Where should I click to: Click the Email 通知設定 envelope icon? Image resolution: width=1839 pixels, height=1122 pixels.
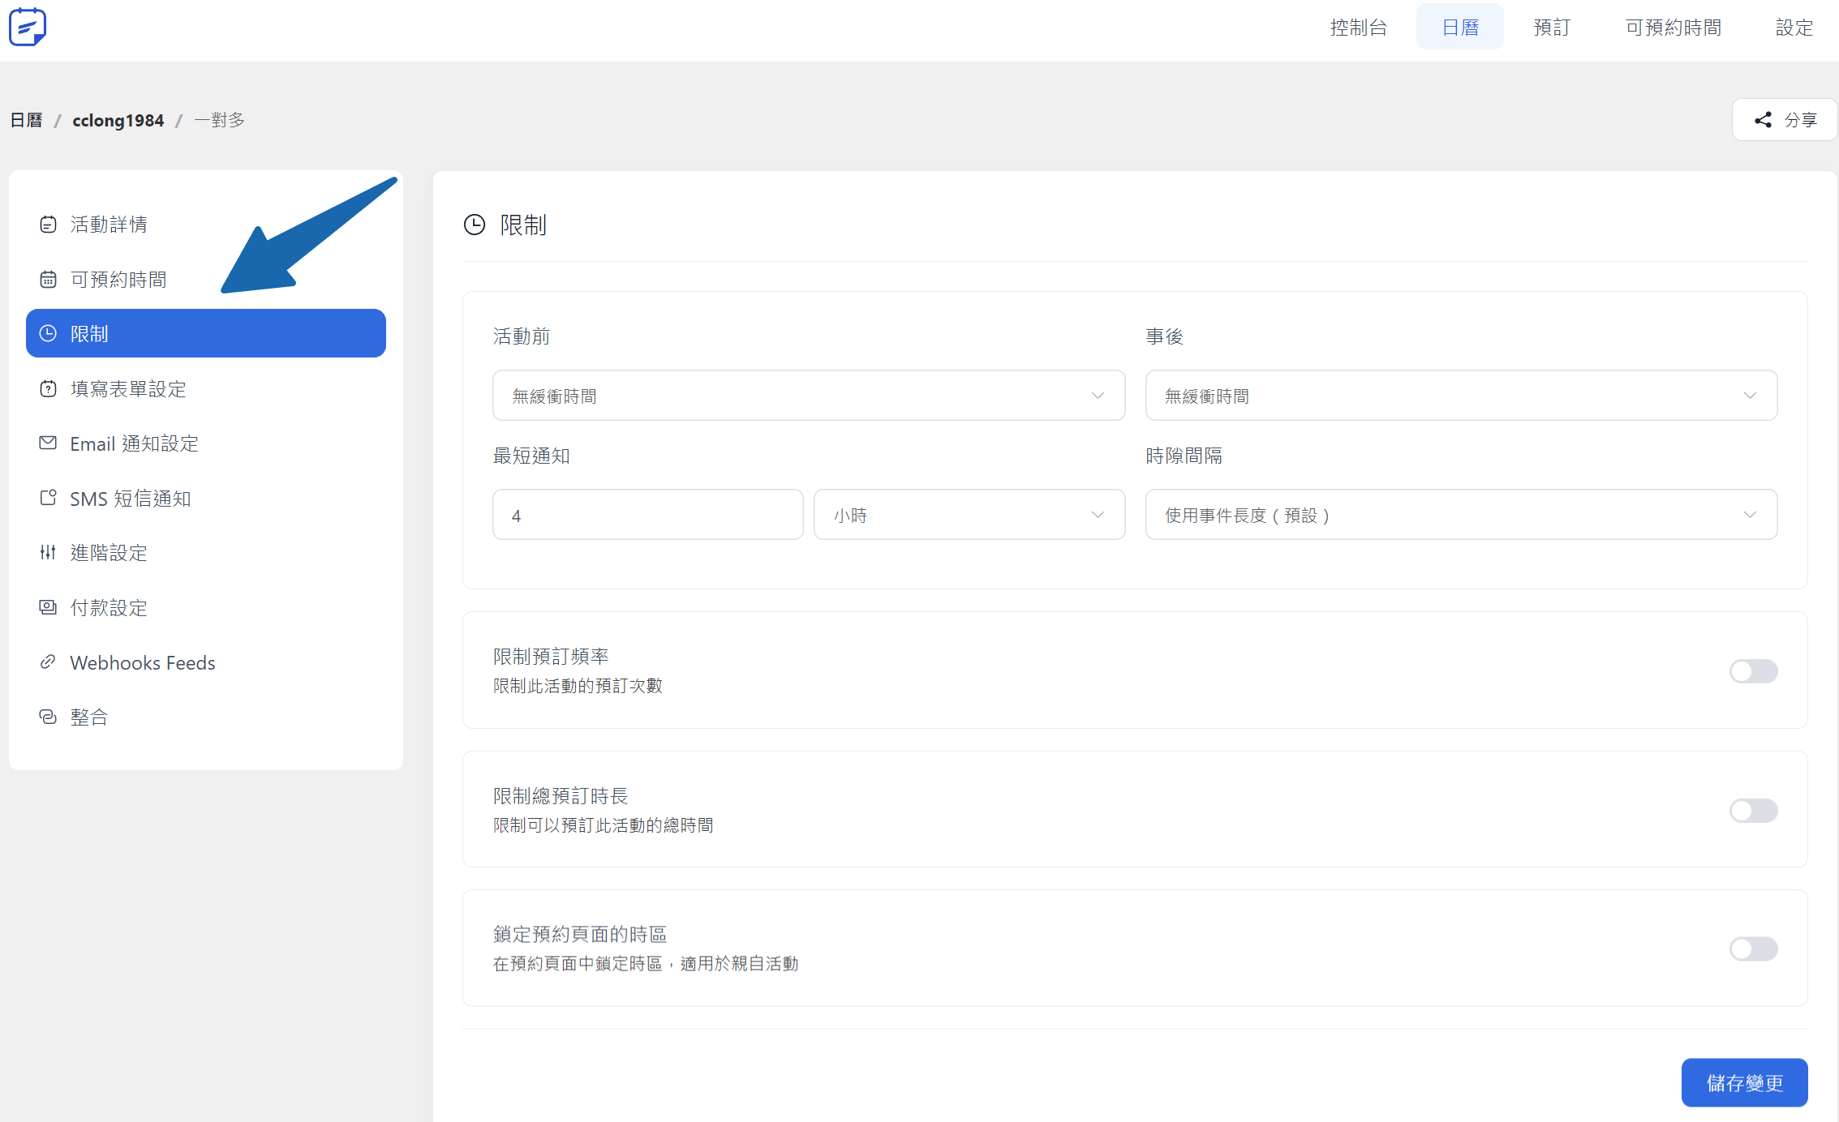pos(48,443)
